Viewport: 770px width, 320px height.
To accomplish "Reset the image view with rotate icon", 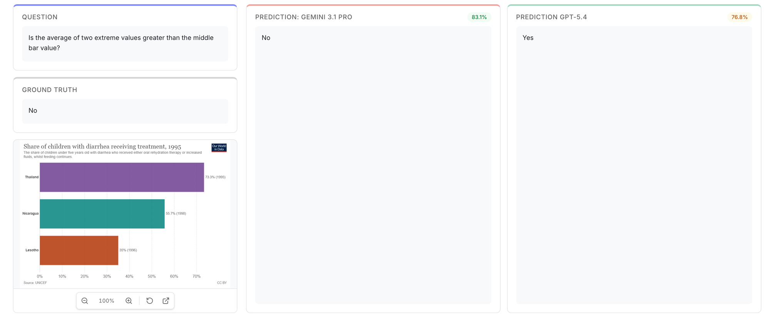I will pos(150,301).
